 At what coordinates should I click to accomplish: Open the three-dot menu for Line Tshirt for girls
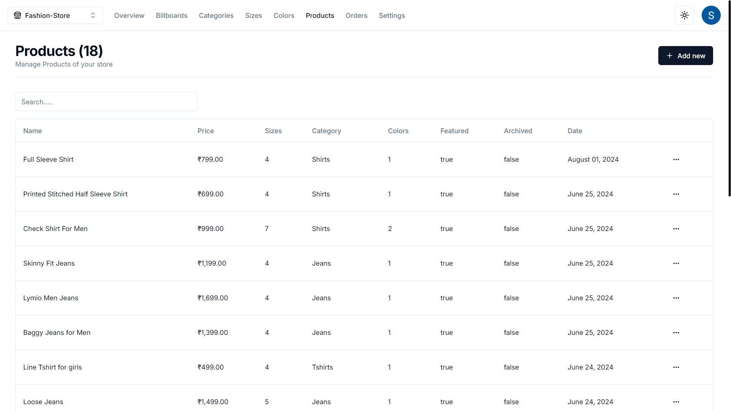(676, 367)
